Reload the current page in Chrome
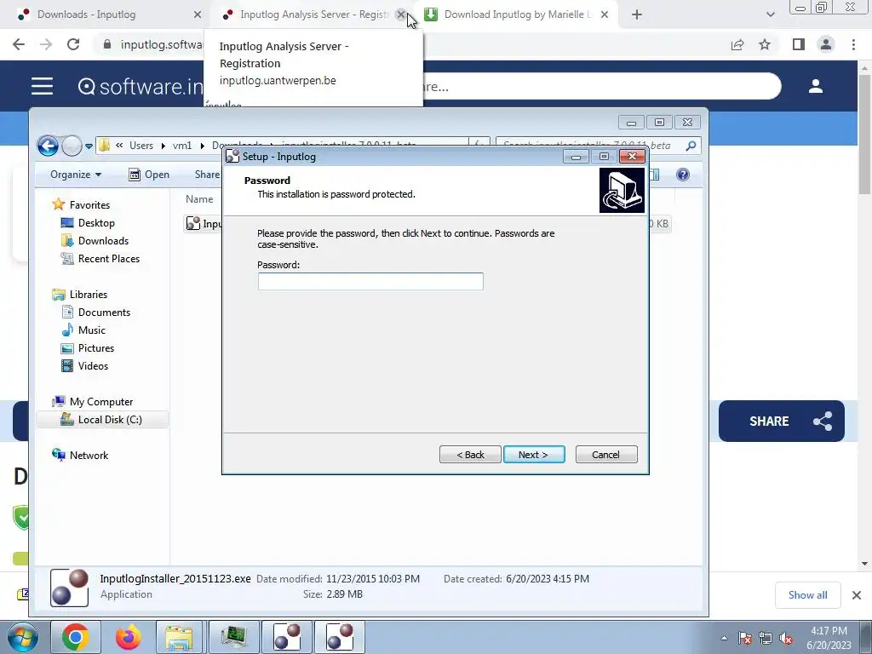The image size is (872, 654). pos(73,44)
